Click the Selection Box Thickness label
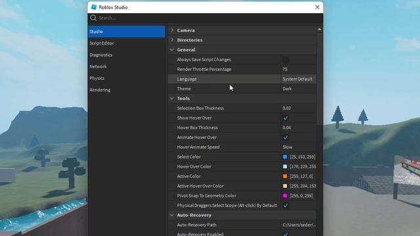The image size is (420, 236). 200,108
